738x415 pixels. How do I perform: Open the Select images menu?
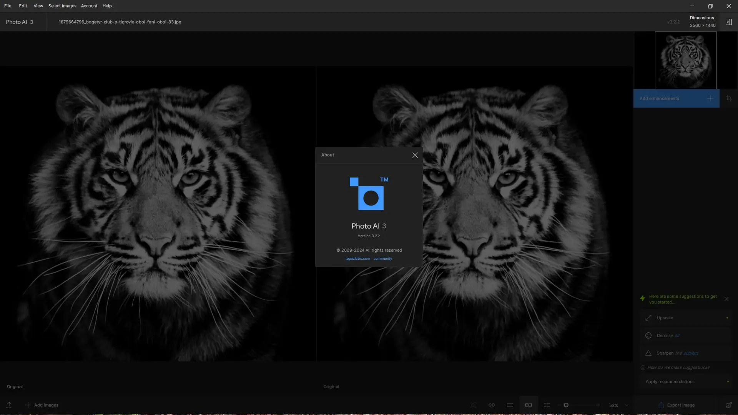[62, 6]
